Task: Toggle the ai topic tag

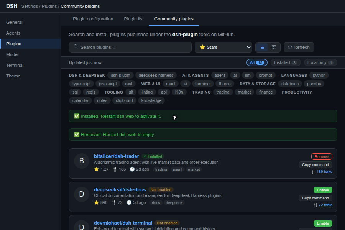Action: coord(235,75)
